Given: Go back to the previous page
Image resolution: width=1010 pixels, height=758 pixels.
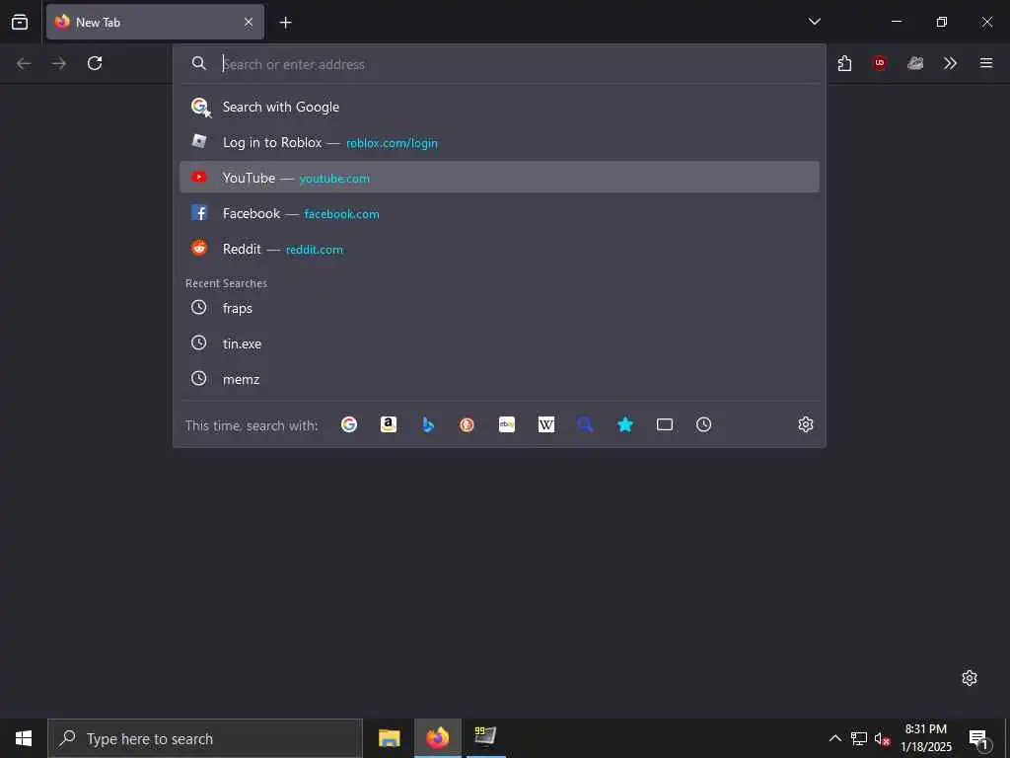Looking at the screenshot, I should (24, 63).
